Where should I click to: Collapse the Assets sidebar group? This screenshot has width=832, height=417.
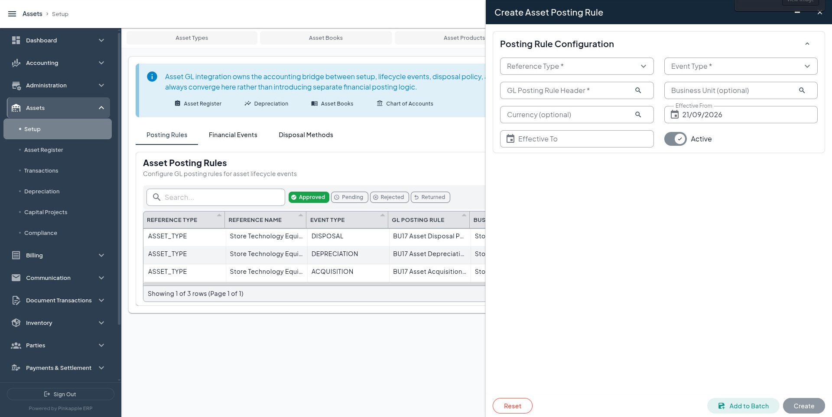point(101,108)
